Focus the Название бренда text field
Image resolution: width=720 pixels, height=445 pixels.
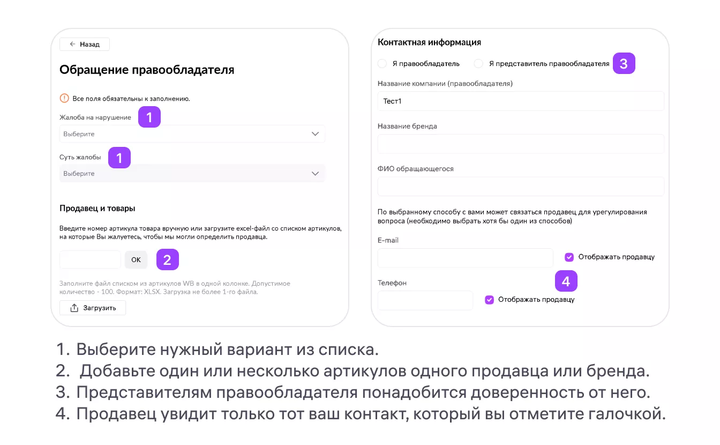click(x=520, y=144)
